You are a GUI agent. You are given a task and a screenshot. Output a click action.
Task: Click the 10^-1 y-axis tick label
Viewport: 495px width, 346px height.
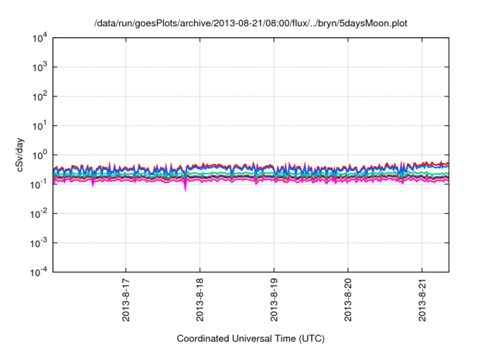(x=40, y=184)
